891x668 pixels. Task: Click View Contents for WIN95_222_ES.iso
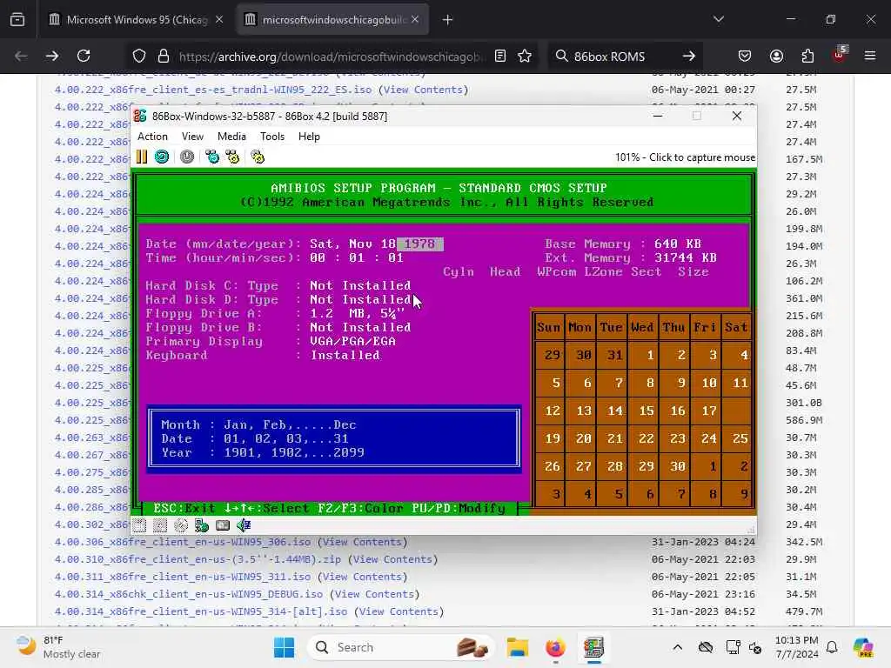[424, 90]
